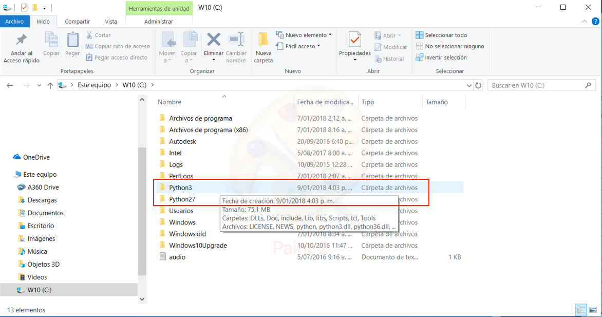Click Invertir selección

click(441, 57)
